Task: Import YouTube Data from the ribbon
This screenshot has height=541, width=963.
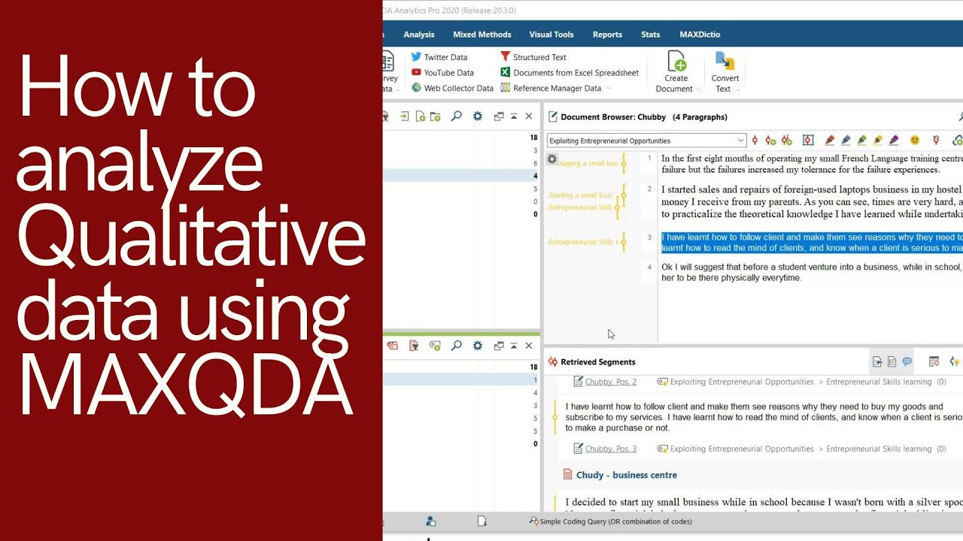Action: [442, 73]
